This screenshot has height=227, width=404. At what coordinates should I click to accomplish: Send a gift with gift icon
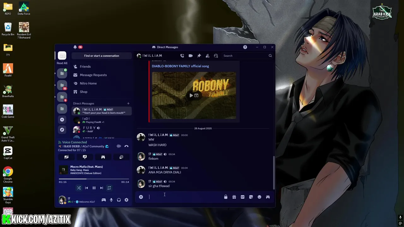tap(234, 197)
